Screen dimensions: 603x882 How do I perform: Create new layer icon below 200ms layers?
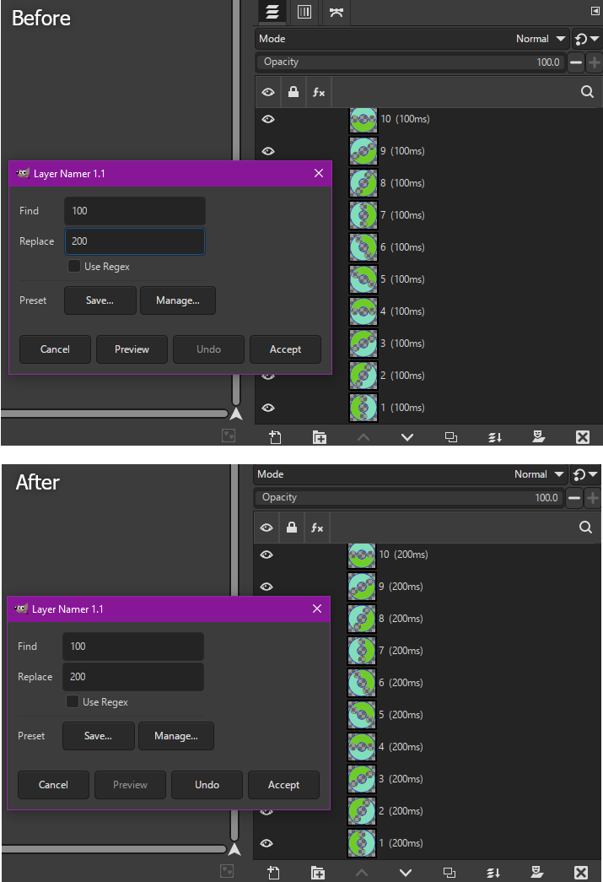[273, 873]
